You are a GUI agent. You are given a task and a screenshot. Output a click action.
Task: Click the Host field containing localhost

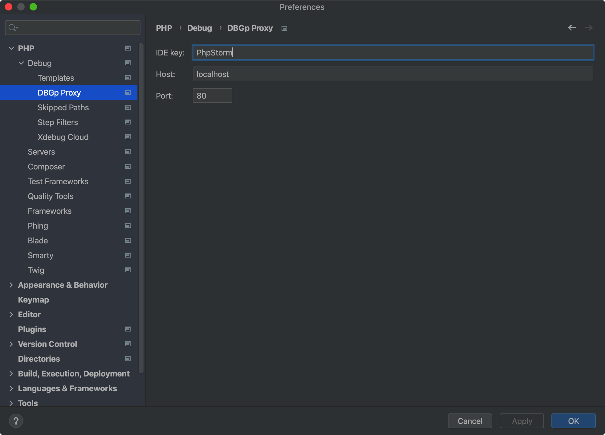click(393, 74)
